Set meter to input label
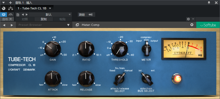Image resolution: width=220 pixels, height=99 pixels. (x=139, y=41)
